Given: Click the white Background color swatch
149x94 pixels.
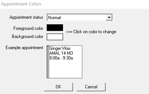Looking at the screenshot, I should click(x=55, y=37).
